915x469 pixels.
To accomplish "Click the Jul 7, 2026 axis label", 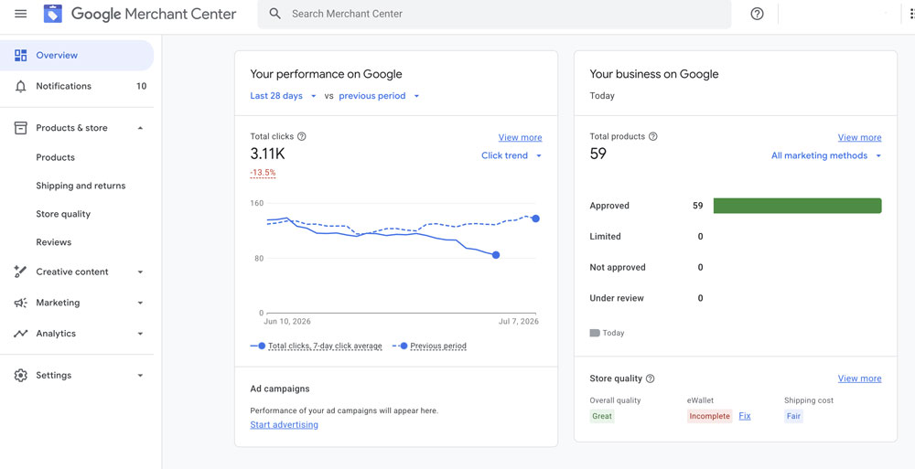I will pyautogui.click(x=521, y=322).
